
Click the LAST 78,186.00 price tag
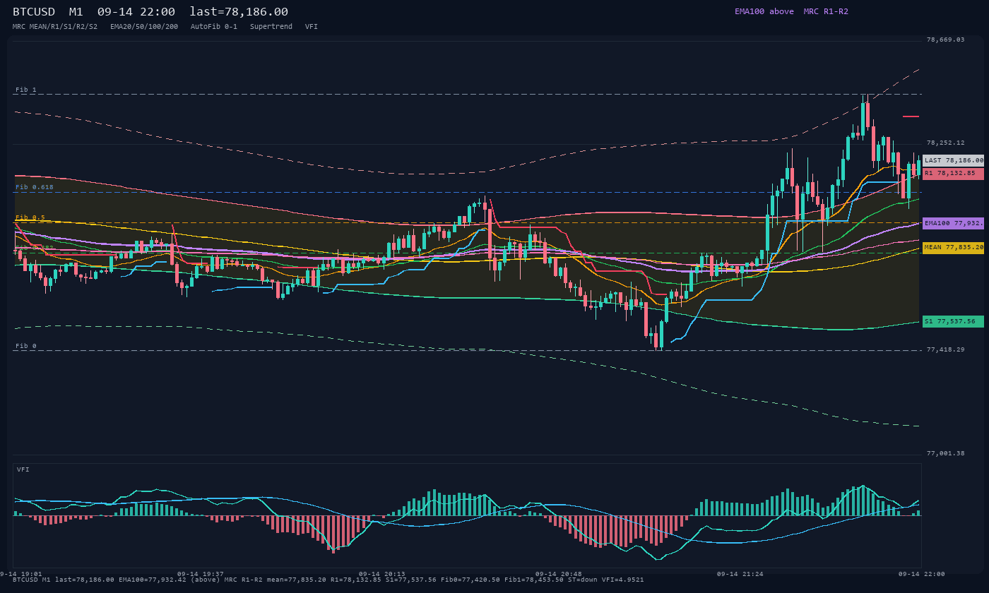[x=954, y=160]
